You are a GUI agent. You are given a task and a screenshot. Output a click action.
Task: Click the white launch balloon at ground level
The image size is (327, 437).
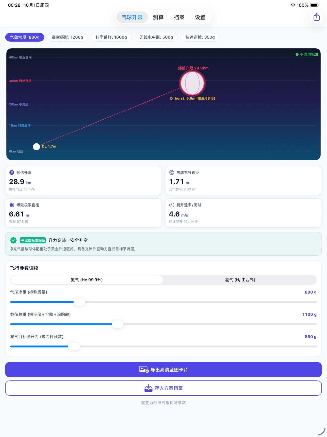click(x=37, y=147)
